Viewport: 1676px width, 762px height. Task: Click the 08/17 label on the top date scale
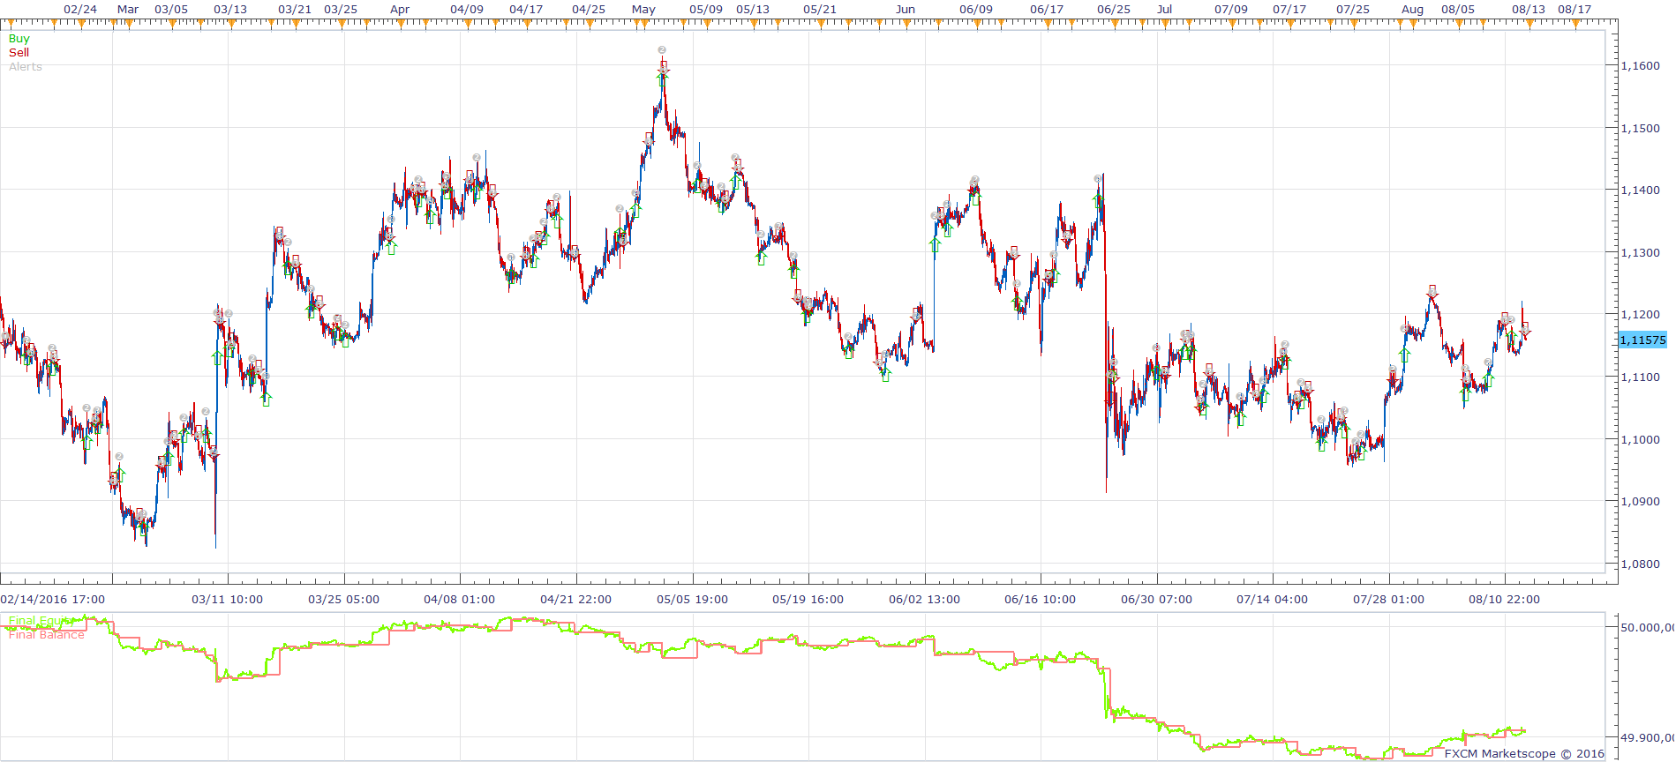click(1575, 10)
